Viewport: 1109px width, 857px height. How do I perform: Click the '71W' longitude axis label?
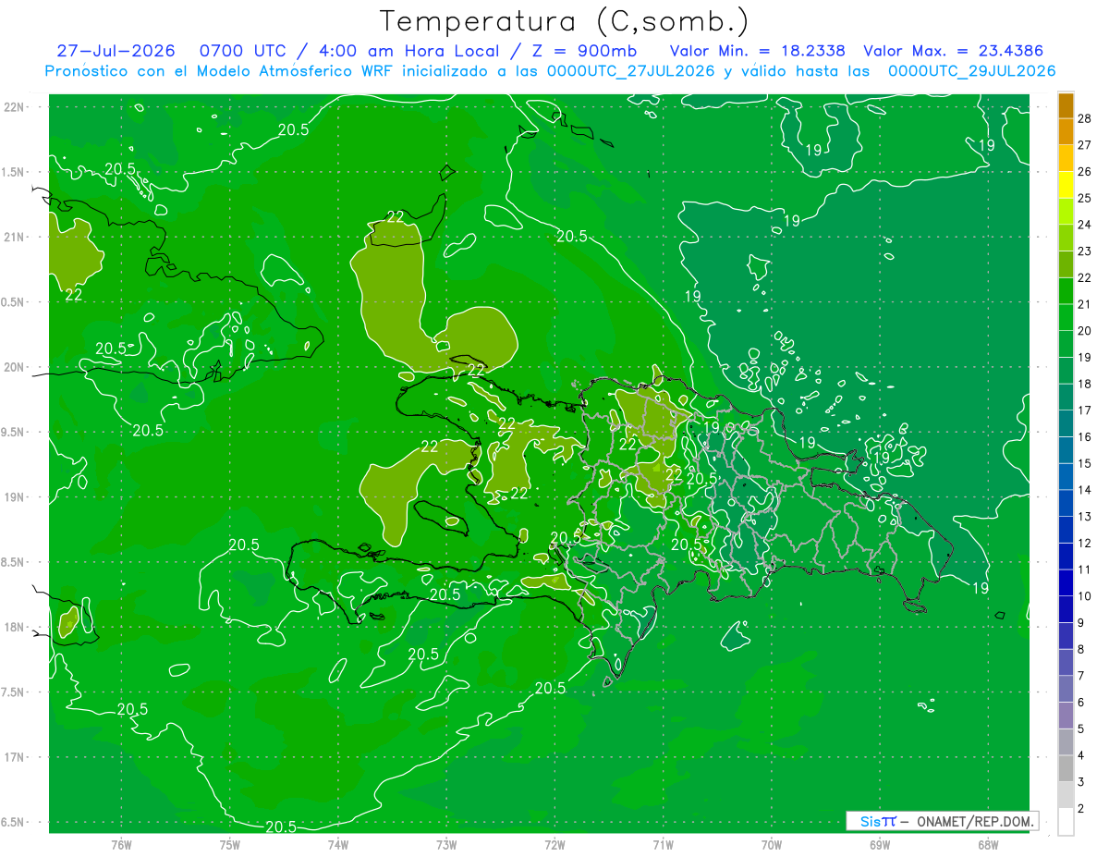663,844
